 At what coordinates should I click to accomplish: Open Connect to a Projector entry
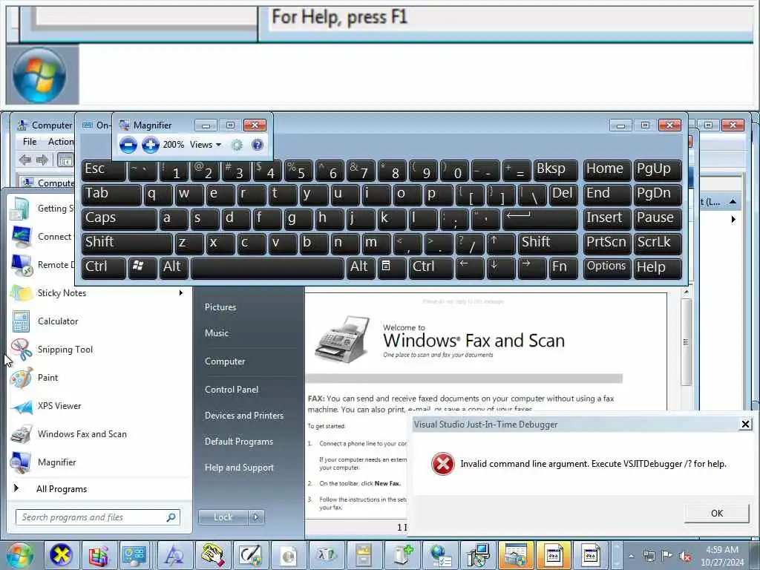click(42, 237)
